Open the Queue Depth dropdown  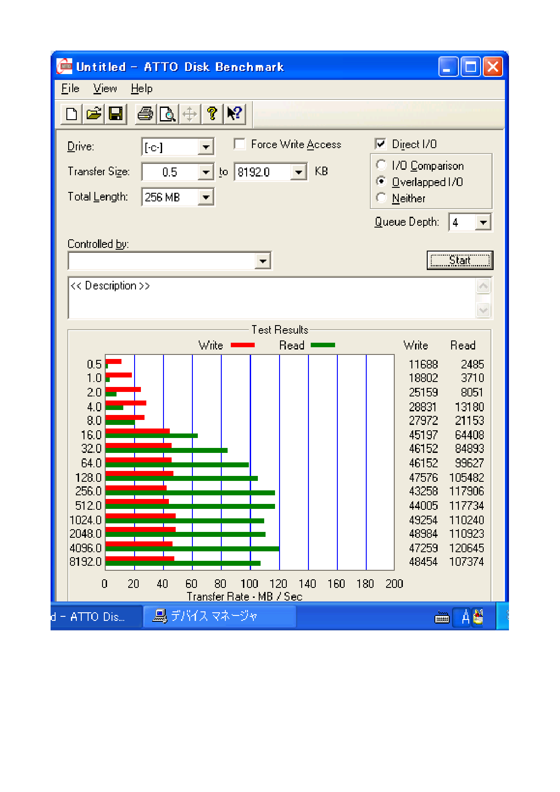[x=483, y=222]
